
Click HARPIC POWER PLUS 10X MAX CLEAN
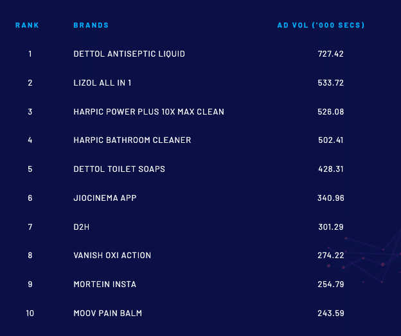coord(148,112)
